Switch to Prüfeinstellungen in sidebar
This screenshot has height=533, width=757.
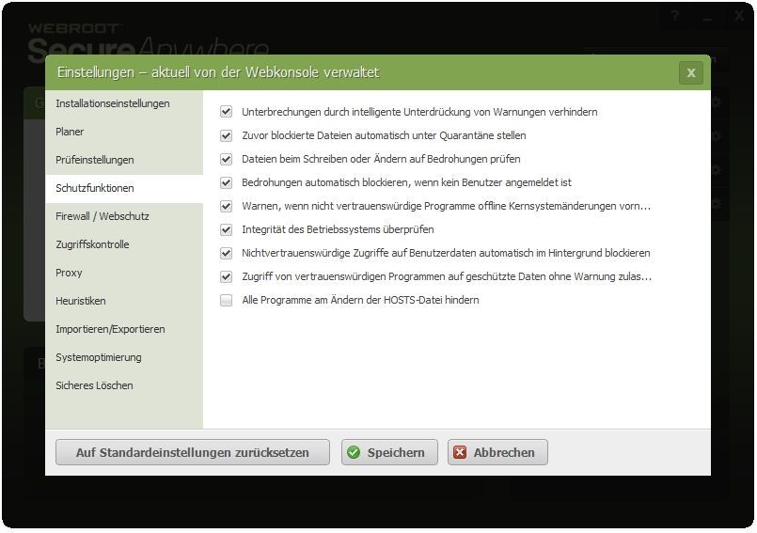pyautogui.click(x=95, y=160)
